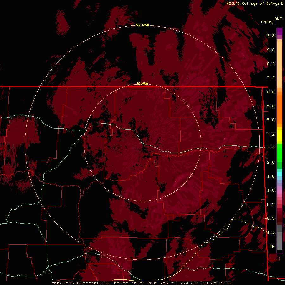Click the 1.8 value on the color scale
285x285 pixels.
271,176
